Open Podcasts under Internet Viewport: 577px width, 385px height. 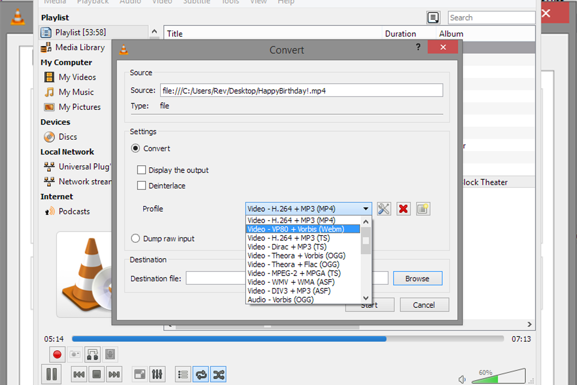(x=74, y=211)
